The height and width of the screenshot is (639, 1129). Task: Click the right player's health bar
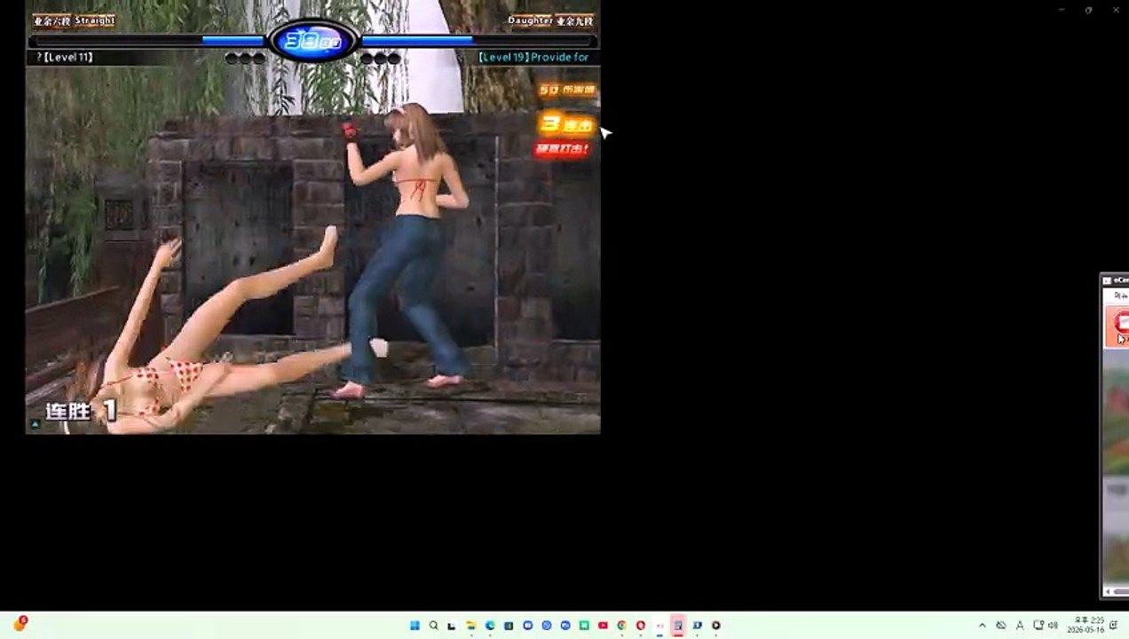(478, 40)
